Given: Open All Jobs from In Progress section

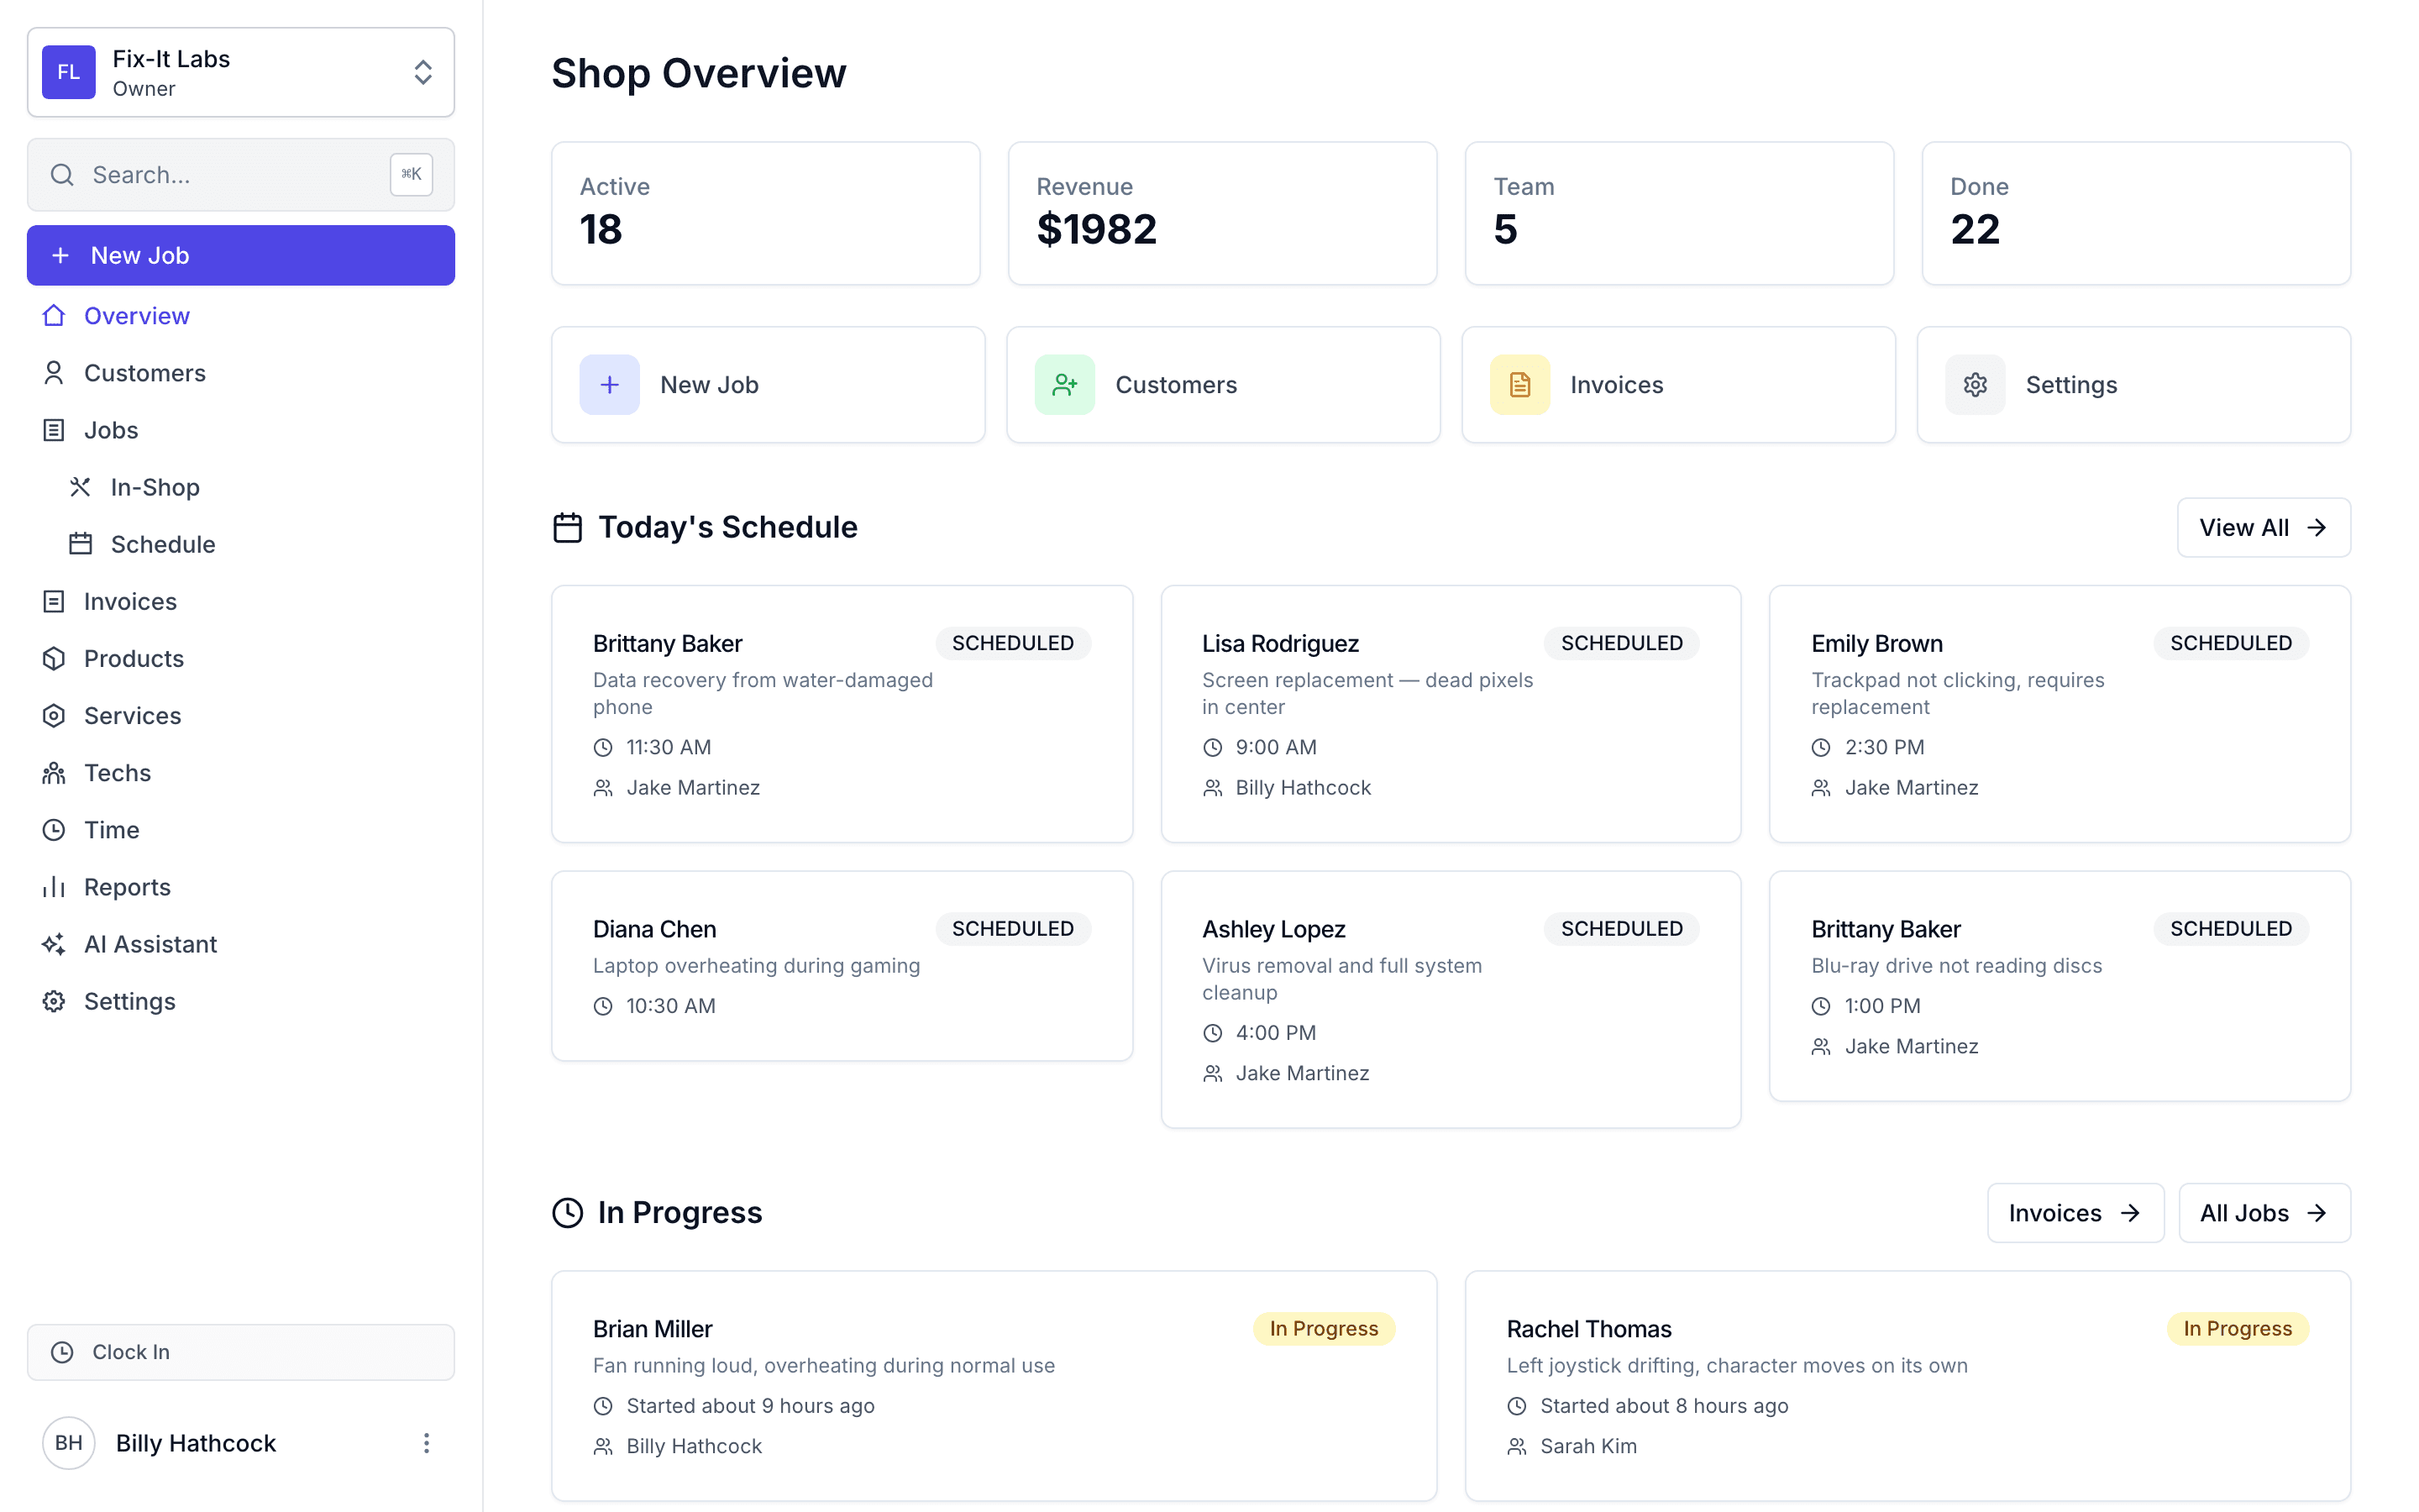Looking at the screenshot, I should click(2264, 1213).
